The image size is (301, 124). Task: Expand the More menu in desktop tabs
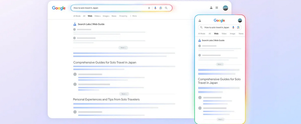point(134,16)
